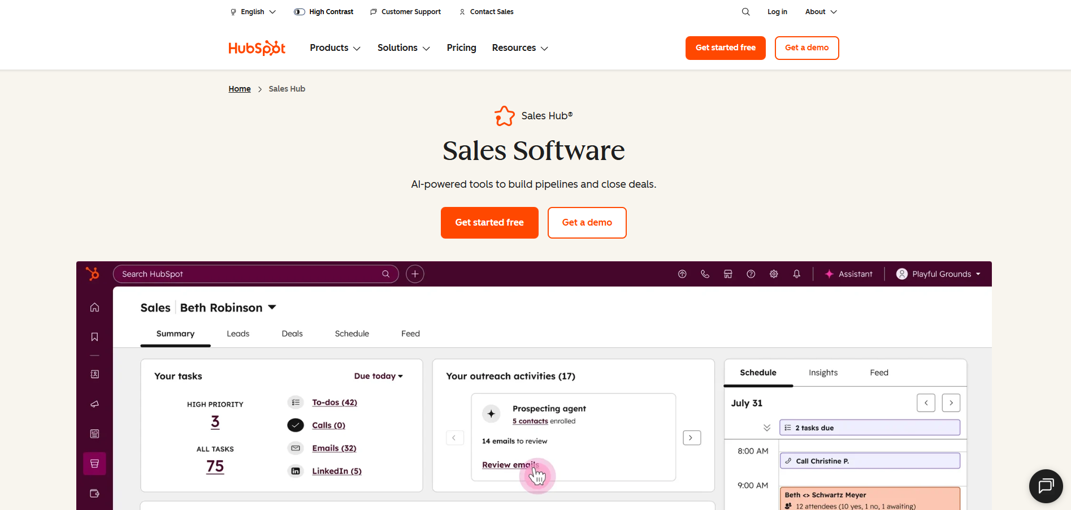Screen dimensions: 1071x510
Task: Click the commerce wallet icon in sidebar
Action: [94, 494]
